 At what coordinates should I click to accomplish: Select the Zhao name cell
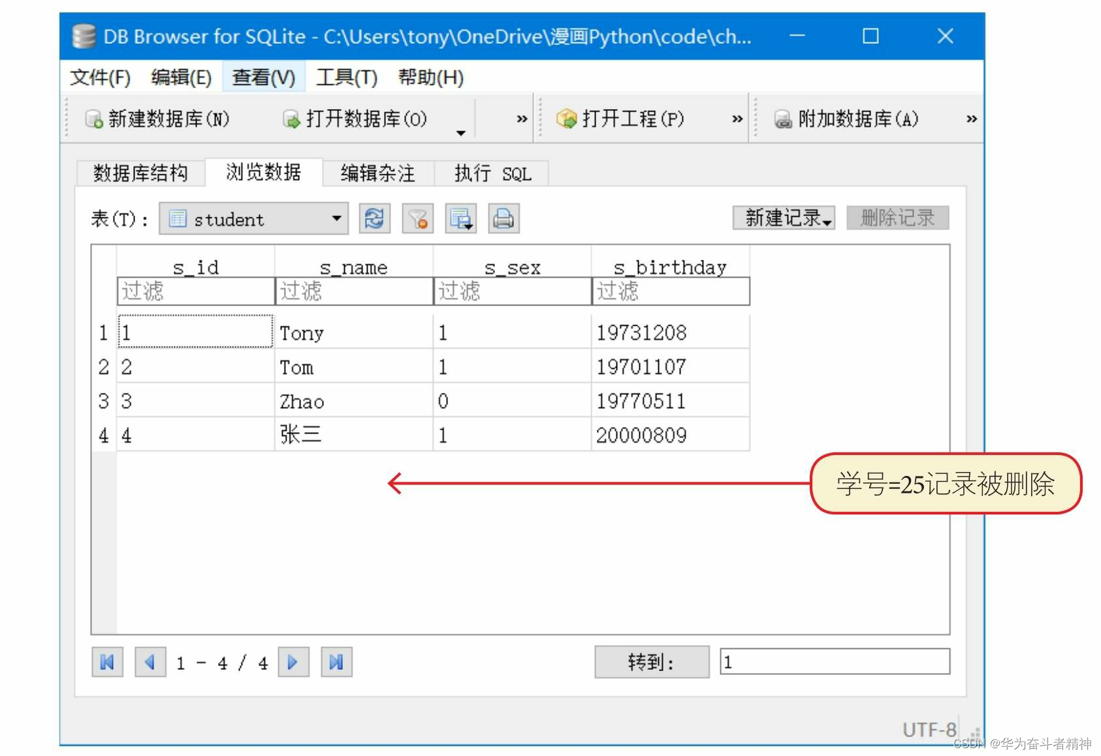tap(354, 401)
